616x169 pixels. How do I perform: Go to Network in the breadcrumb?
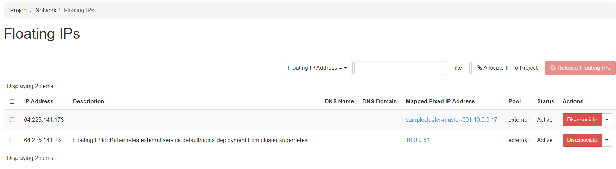pos(46,11)
